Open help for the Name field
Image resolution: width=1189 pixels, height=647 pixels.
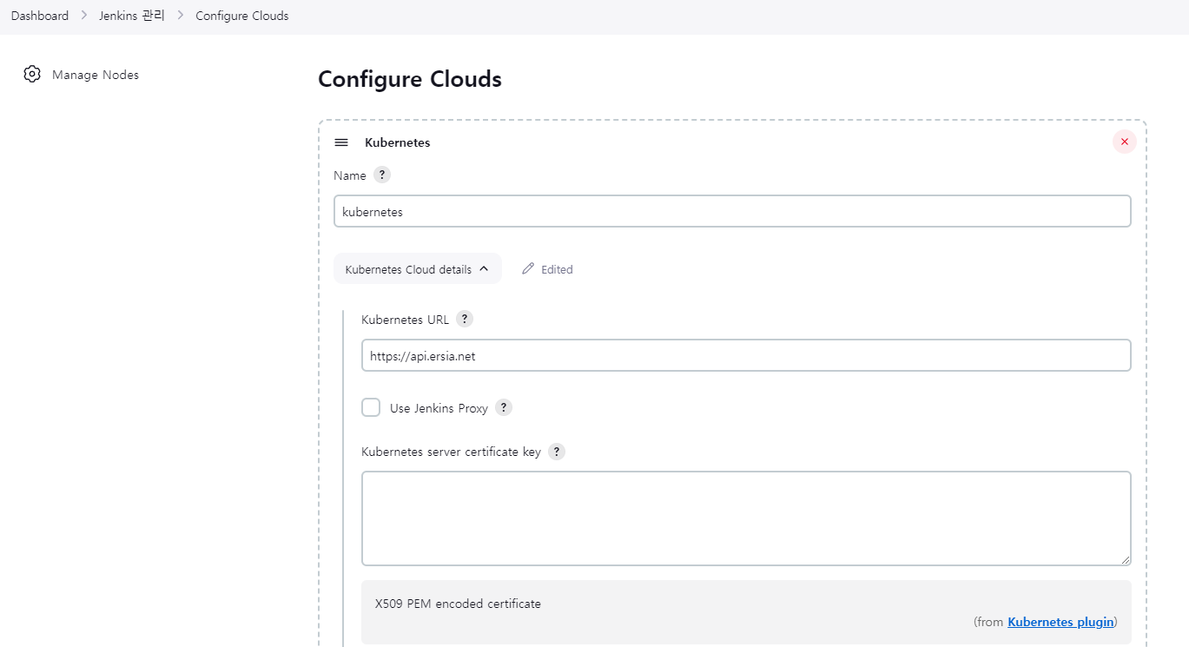[x=382, y=175]
